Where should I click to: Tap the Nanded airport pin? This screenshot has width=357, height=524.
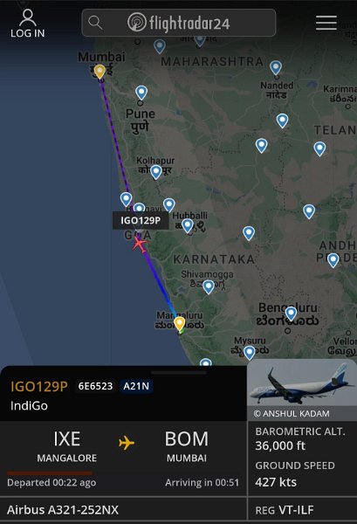point(276,68)
